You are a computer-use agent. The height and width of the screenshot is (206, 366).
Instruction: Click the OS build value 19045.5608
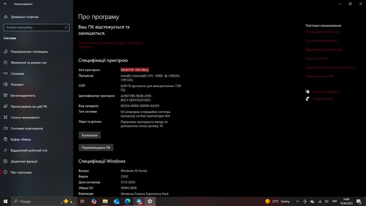128,188
